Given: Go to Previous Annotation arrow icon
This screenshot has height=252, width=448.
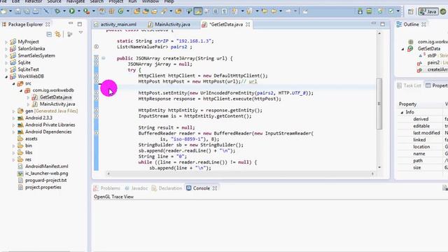Looking at the screenshot, I should pos(249,11).
